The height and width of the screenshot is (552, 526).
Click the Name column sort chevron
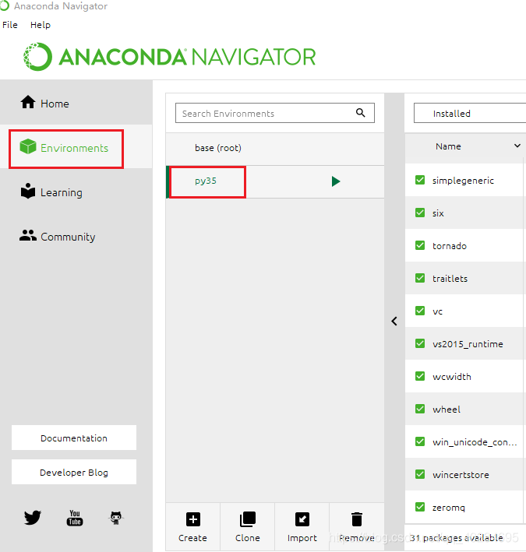coord(517,146)
